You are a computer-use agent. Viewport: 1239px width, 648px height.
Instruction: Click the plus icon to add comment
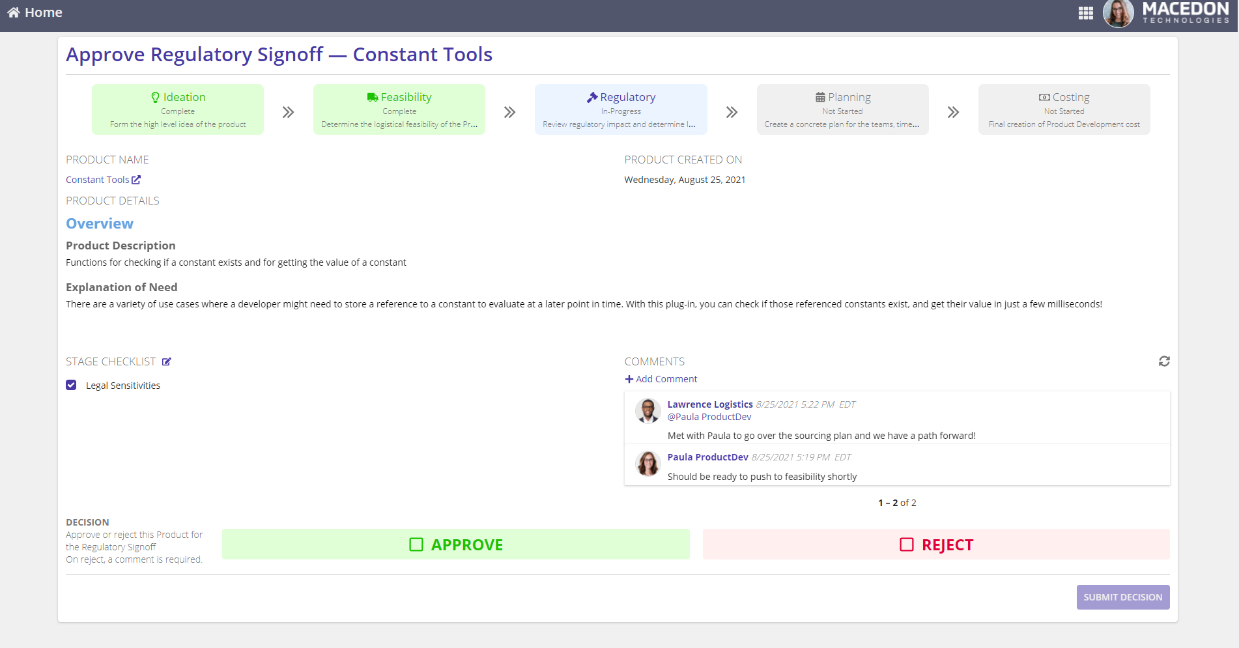[x=629, y=379]
